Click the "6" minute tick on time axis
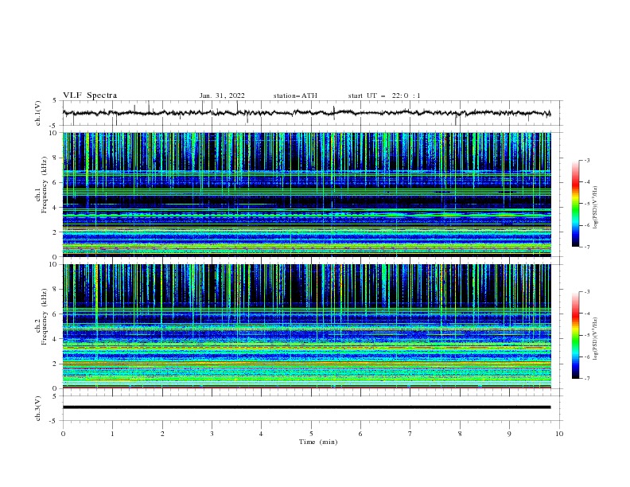Image resolution: width=630 pixels, height=487 pixels. pos(360,434)
